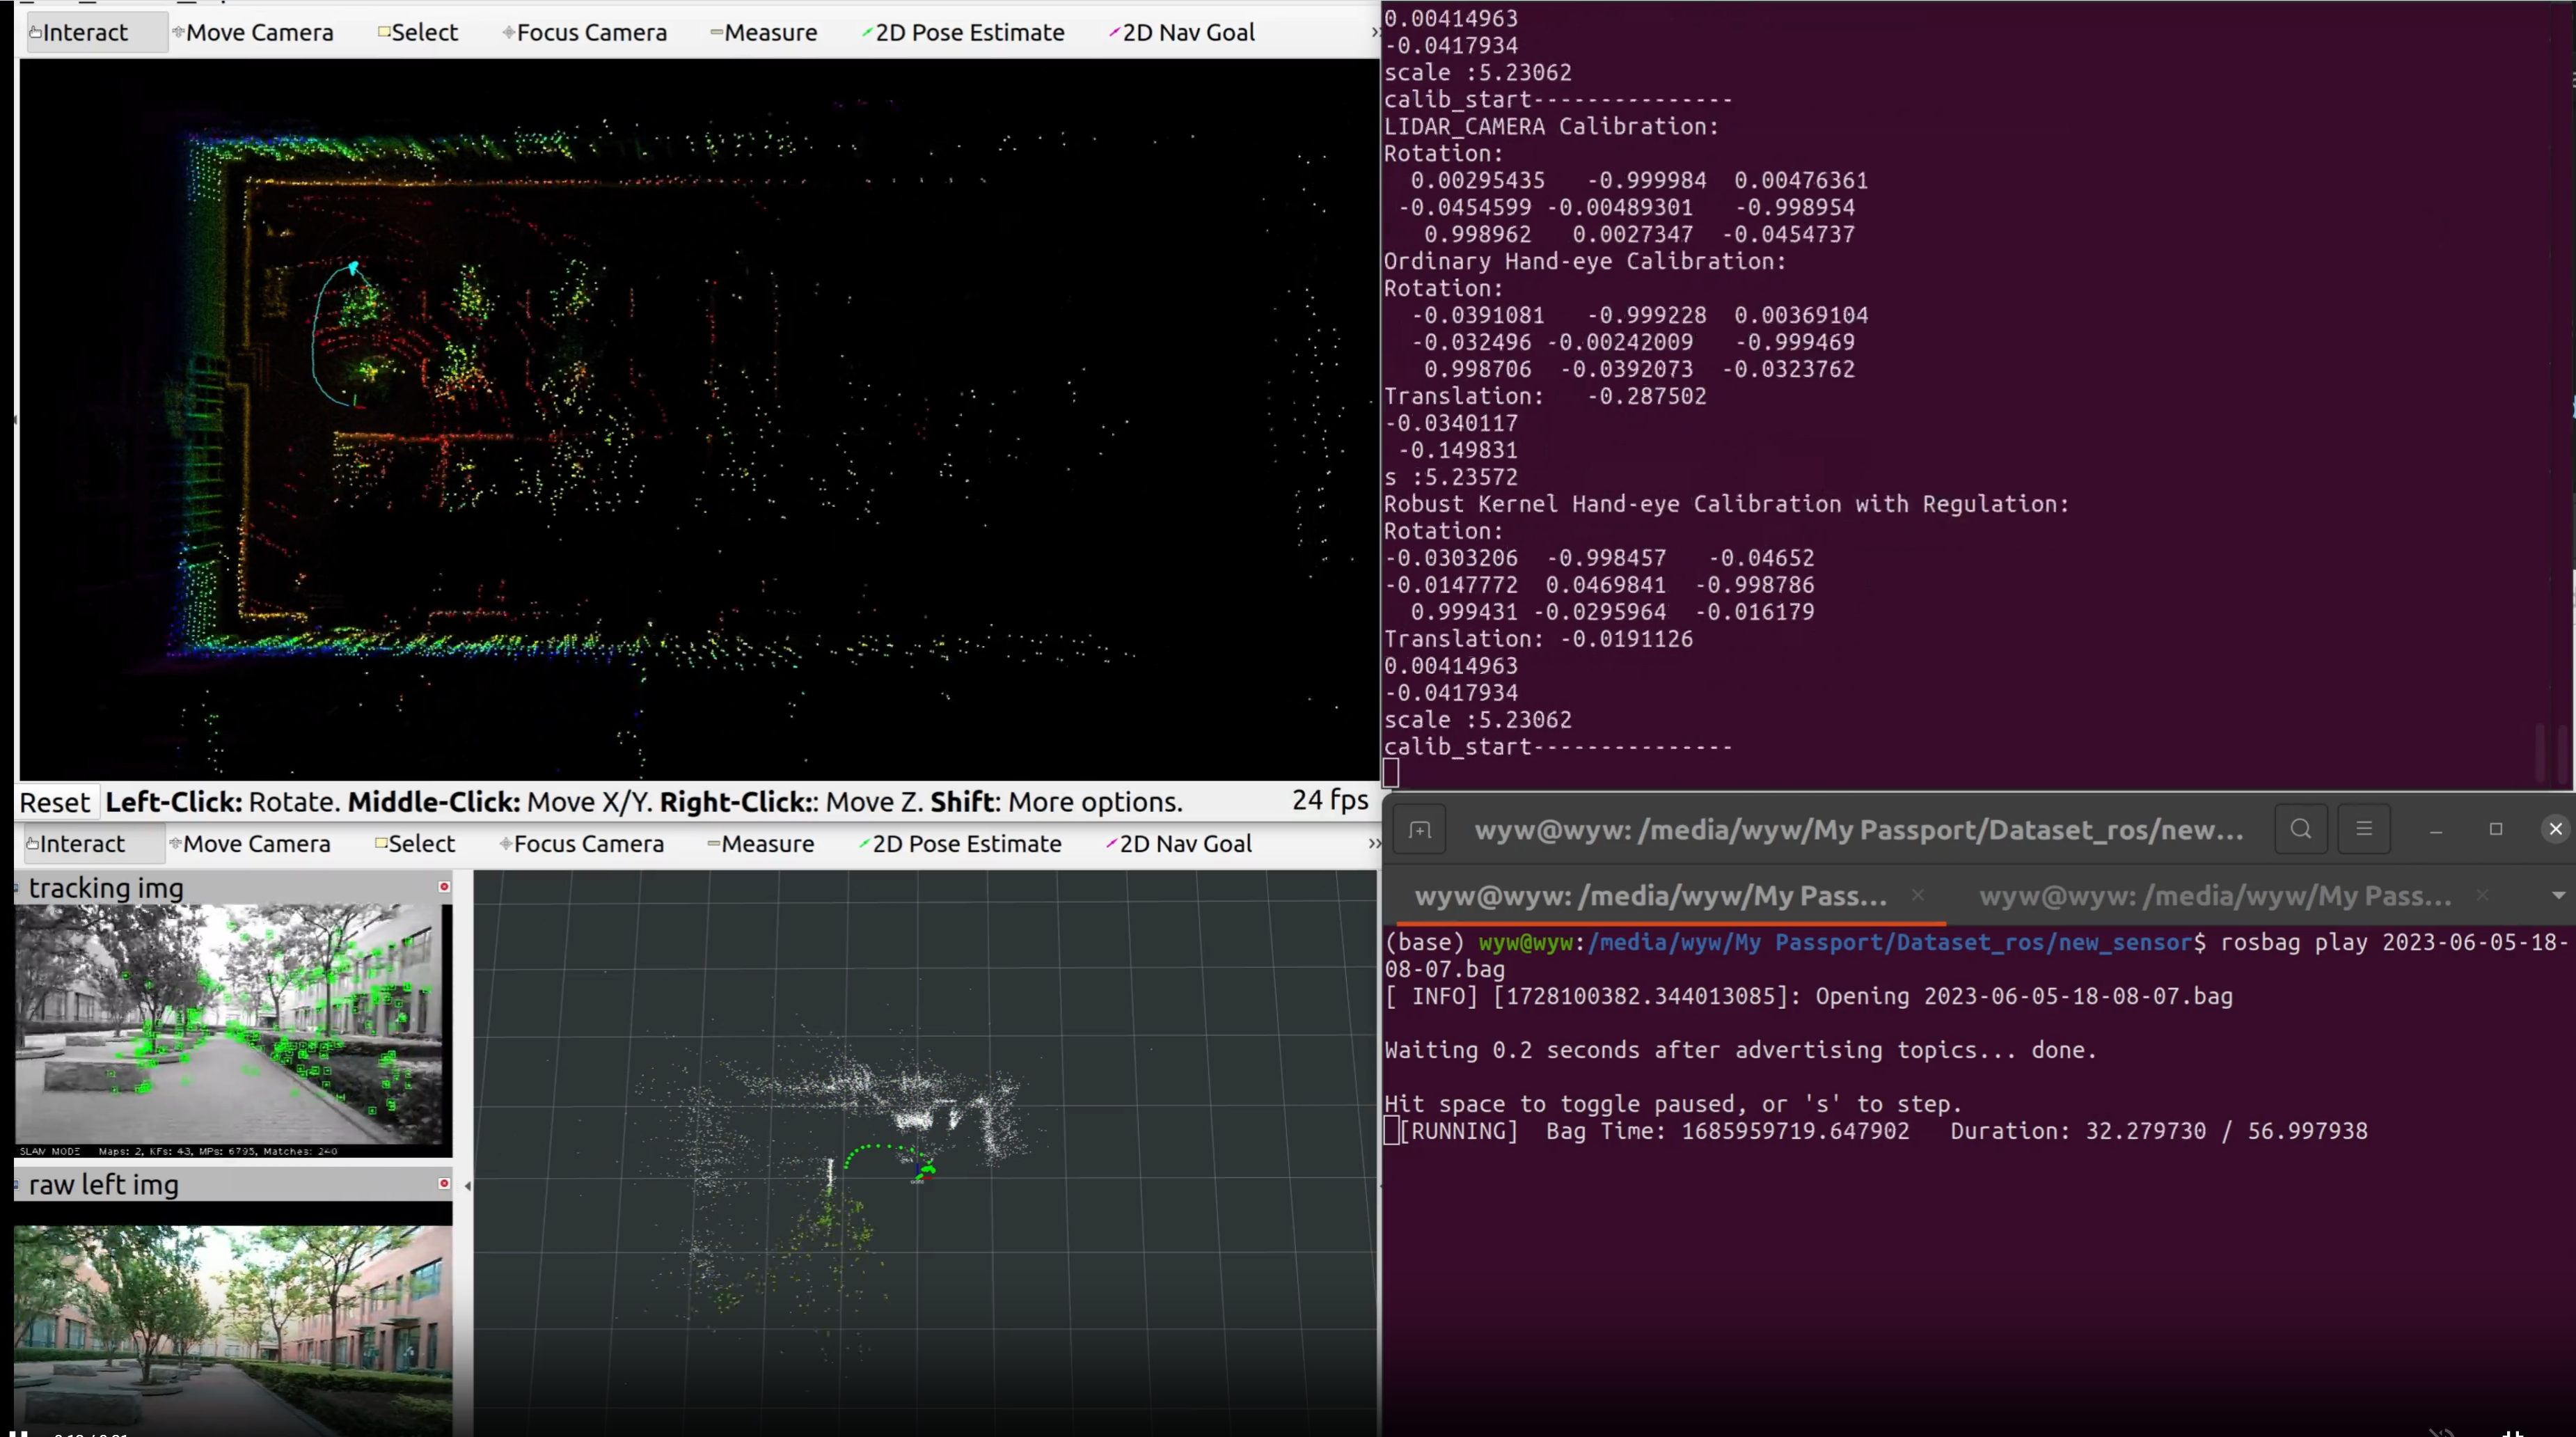Collapse image side panel with left arrow
The height and width of the screenshot is (1437, 2576).
point(467,1185)
